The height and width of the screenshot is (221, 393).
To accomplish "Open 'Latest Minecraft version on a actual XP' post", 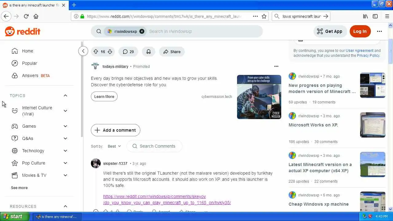I will [x=320, y=168].
